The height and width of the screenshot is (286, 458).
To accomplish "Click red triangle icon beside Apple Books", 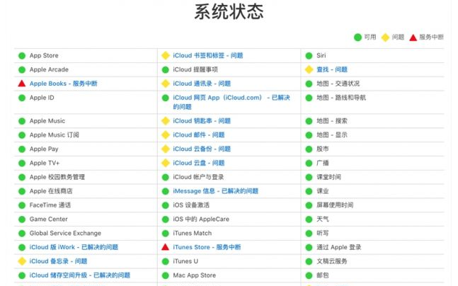I will (x=22, y=84).
